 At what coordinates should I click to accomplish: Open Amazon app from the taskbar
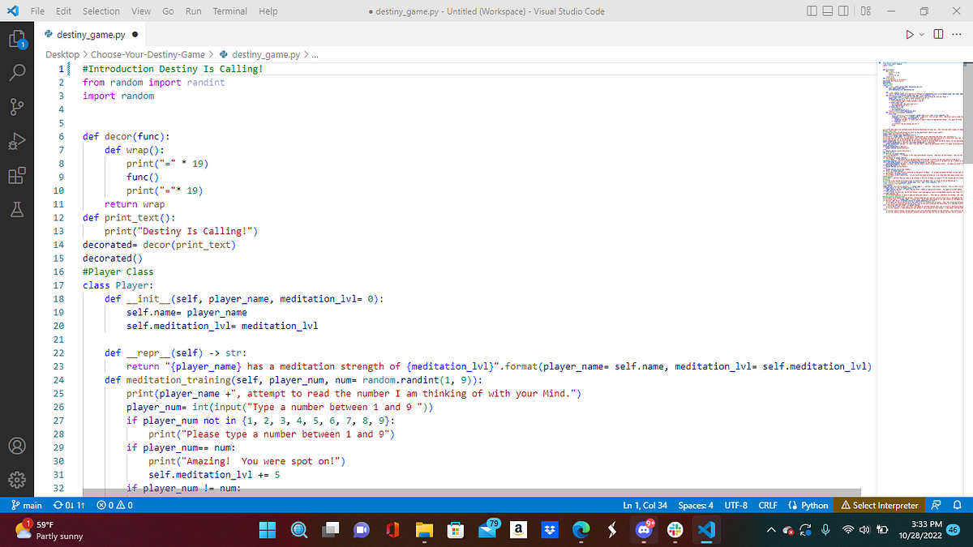[x=519, y=530]
